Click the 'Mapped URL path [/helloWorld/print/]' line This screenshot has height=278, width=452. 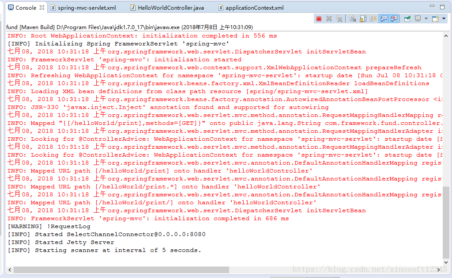click(162, 203)
